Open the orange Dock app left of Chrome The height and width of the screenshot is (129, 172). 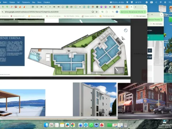pyautogui.click(x=67, y=125)
